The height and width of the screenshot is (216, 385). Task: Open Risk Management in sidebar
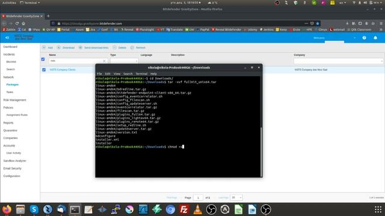pyautogui.click(x=14, y=100)
